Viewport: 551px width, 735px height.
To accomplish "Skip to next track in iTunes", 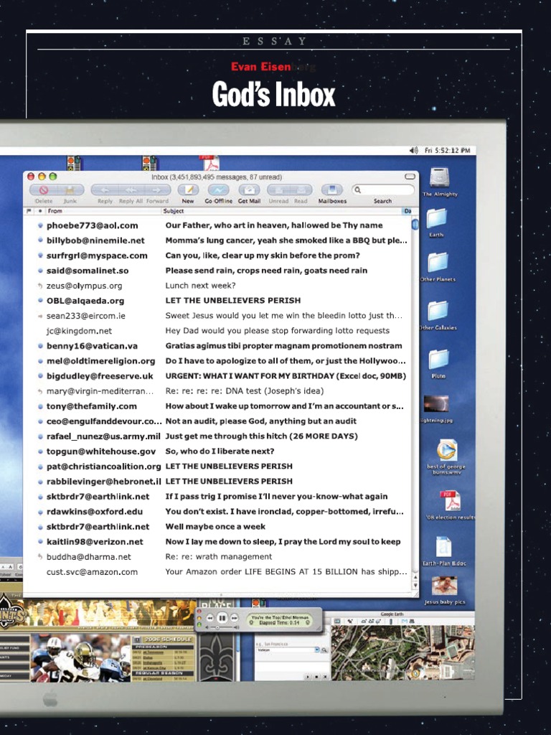I will click(x=235, y=618).
